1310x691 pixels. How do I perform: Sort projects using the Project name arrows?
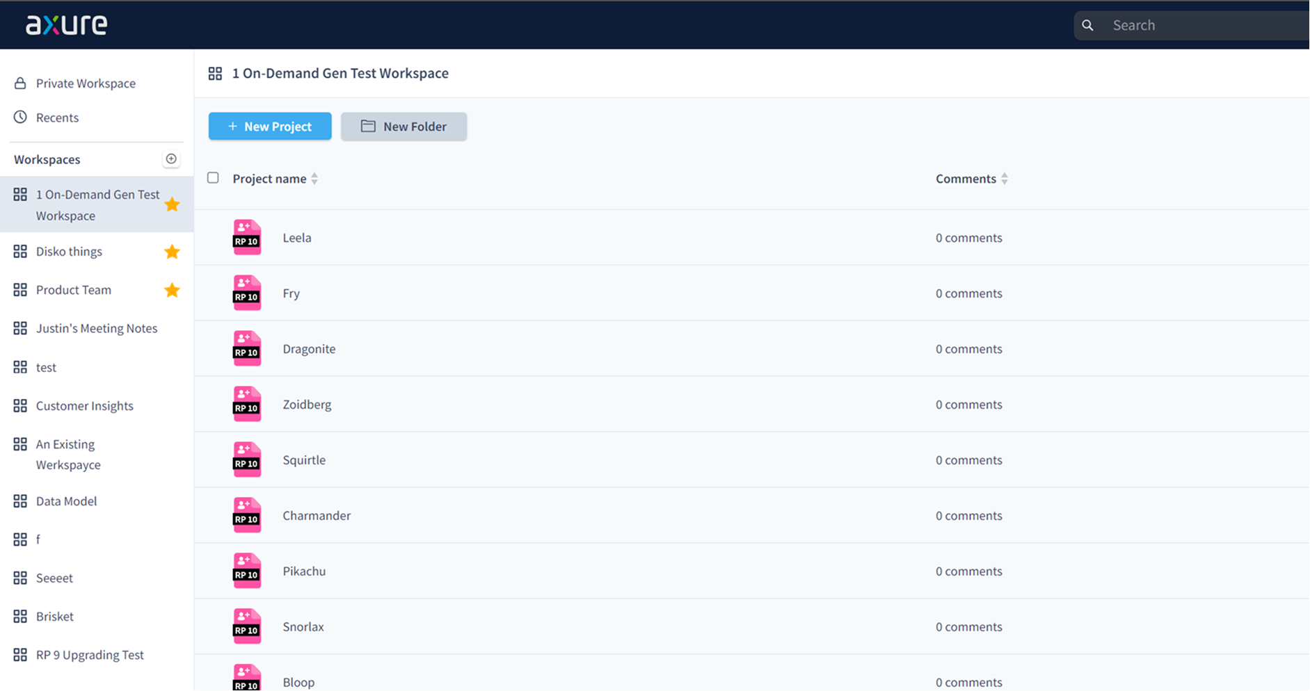tap(314, 178)
